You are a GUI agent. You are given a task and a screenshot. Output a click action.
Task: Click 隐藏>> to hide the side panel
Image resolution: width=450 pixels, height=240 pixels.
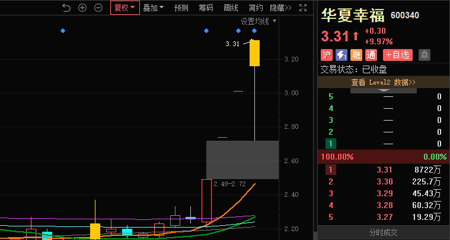point(280,8)
